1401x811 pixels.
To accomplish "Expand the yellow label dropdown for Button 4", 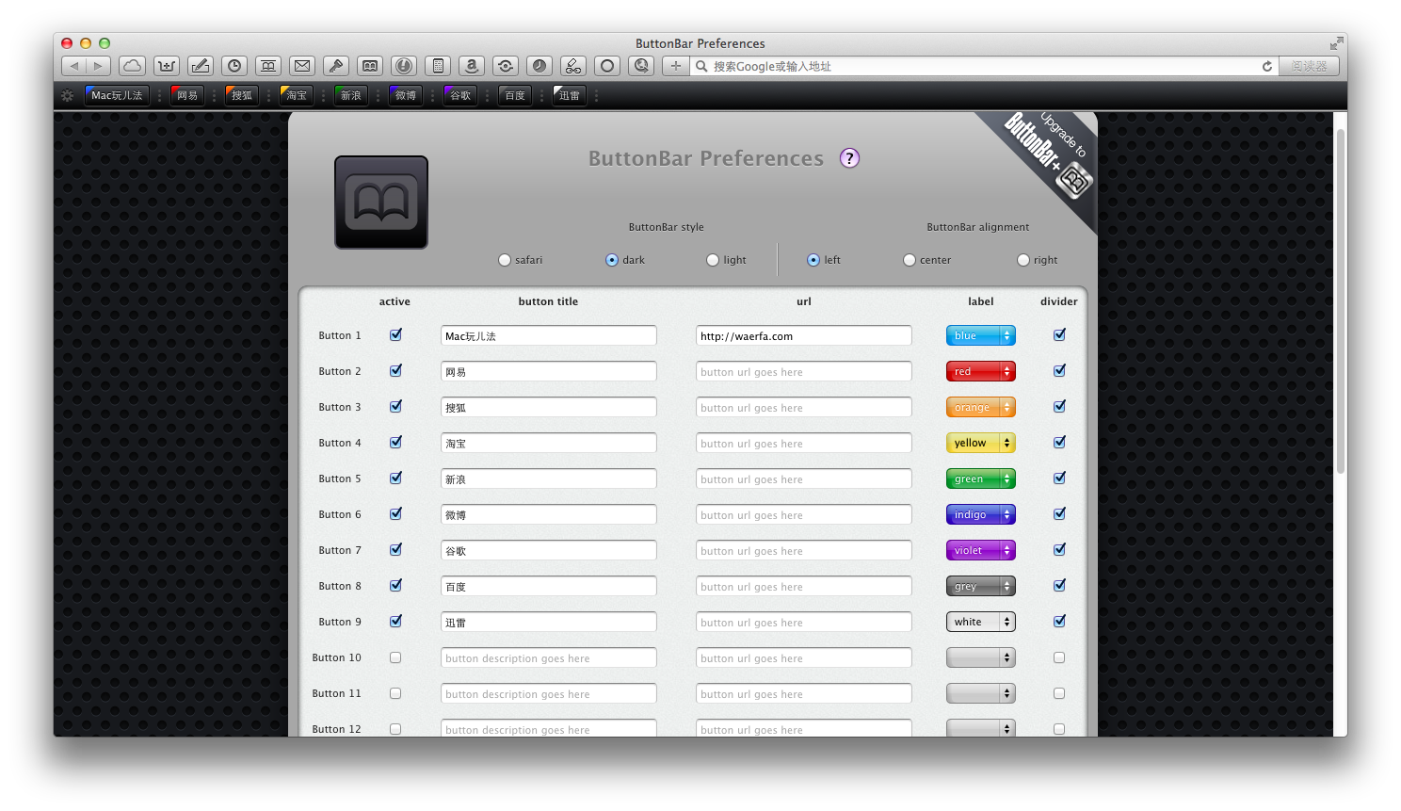I will point(980,443).
